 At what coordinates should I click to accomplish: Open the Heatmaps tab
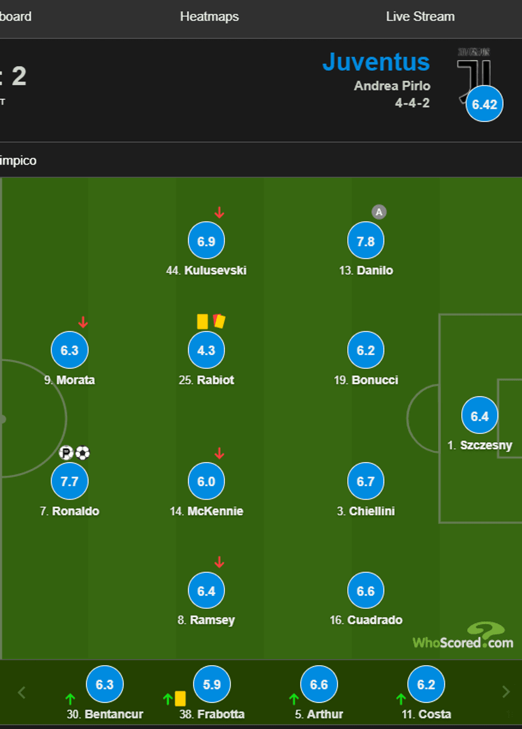pyautogui.click(x=209, y=17)
